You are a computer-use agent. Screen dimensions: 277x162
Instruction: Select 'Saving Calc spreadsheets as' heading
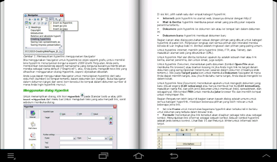point(45,42)
